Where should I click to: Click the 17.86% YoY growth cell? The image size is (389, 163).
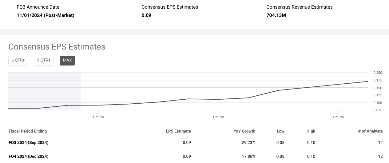pyautogui.click(x=248, y=156)
